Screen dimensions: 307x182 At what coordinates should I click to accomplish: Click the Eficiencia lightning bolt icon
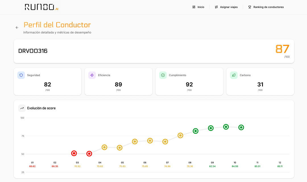92,75
